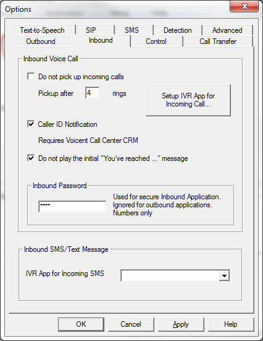This screenshot has width=263, height=341.
Task: Click the IVR App for Incoming SMS combo box field
Action: pyautogui.click(x=175, y=276)
